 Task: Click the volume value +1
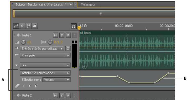click(x=29, y=42)
